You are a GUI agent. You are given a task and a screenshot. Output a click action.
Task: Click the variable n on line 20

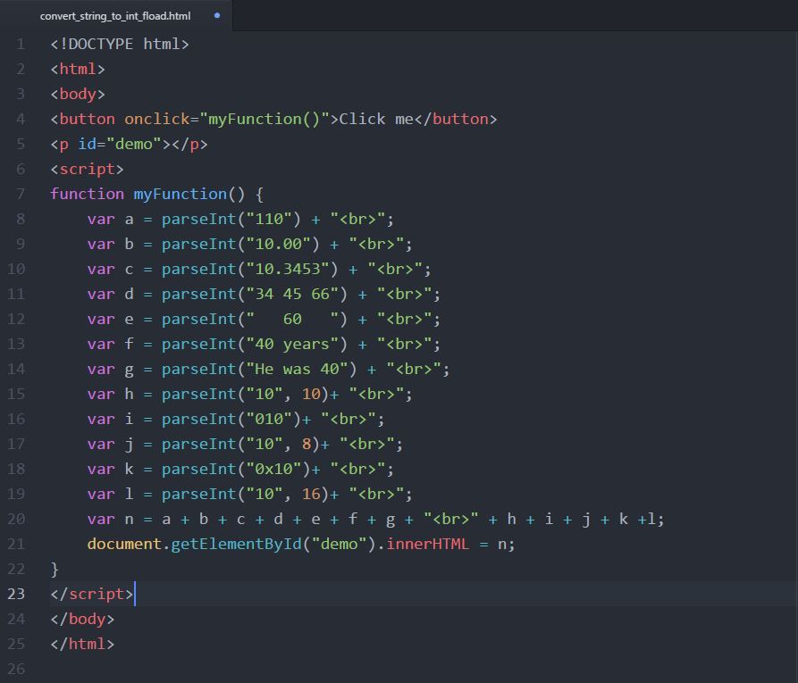(130, 520)
